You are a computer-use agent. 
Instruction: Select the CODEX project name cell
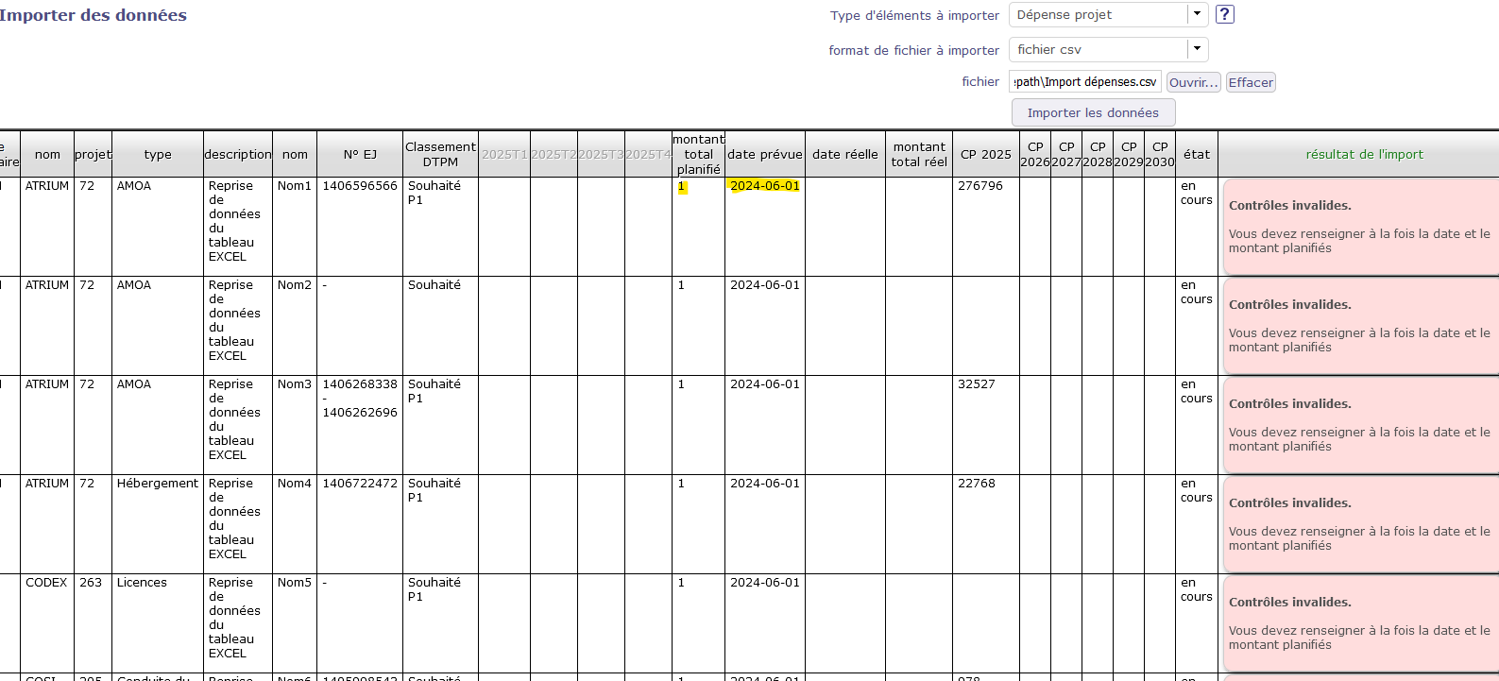click(x=46, y=583)
